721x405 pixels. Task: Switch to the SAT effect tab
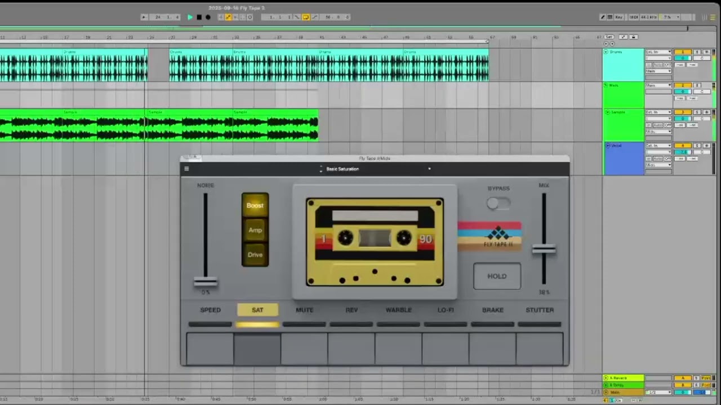[x=257, y=310]
